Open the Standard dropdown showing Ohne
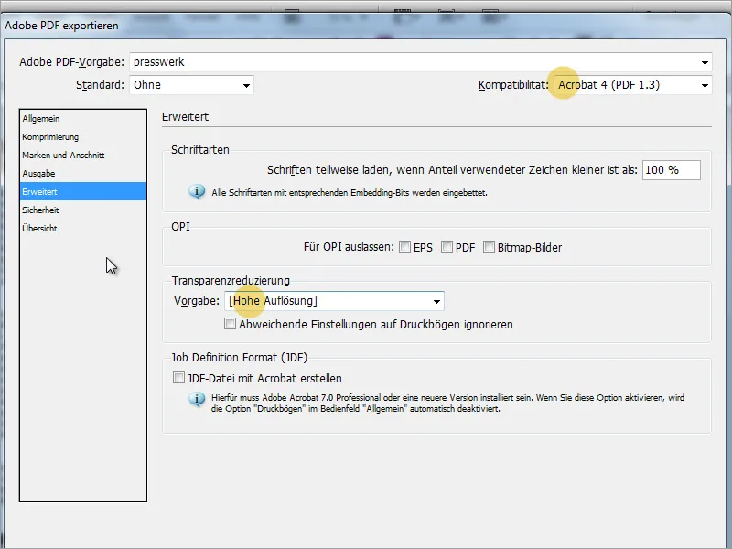 pyautogui.click(x=191, y=85)
